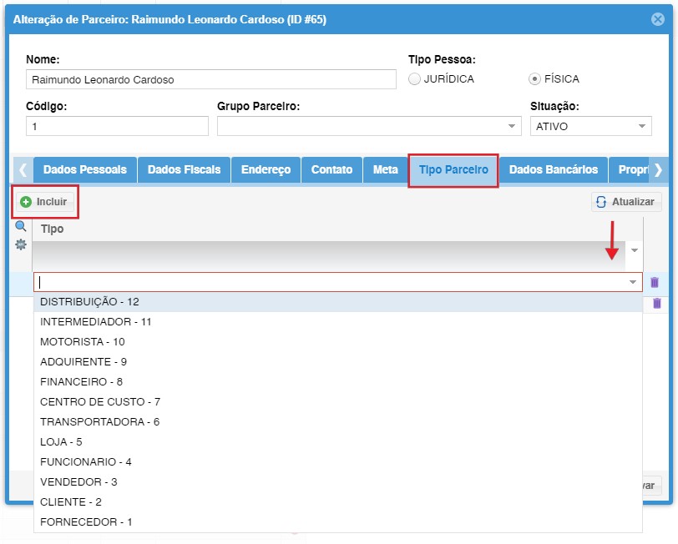Click the trash icon on the editing row

pyautogui.click(x=655, y=283)
